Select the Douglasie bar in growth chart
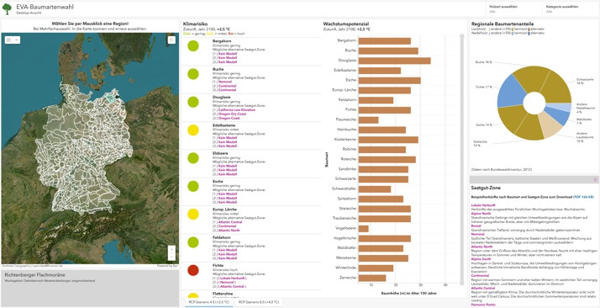 (394, 61)
